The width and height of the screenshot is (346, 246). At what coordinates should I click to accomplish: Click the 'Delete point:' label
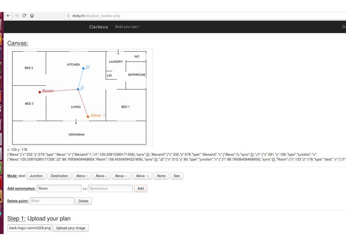coord(18,201)
